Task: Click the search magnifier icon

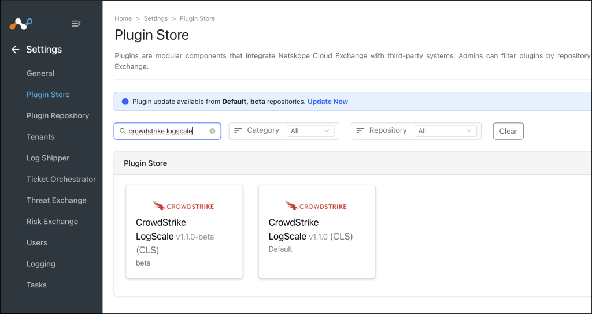Action: pyautogui.click(x=123, y=131)
